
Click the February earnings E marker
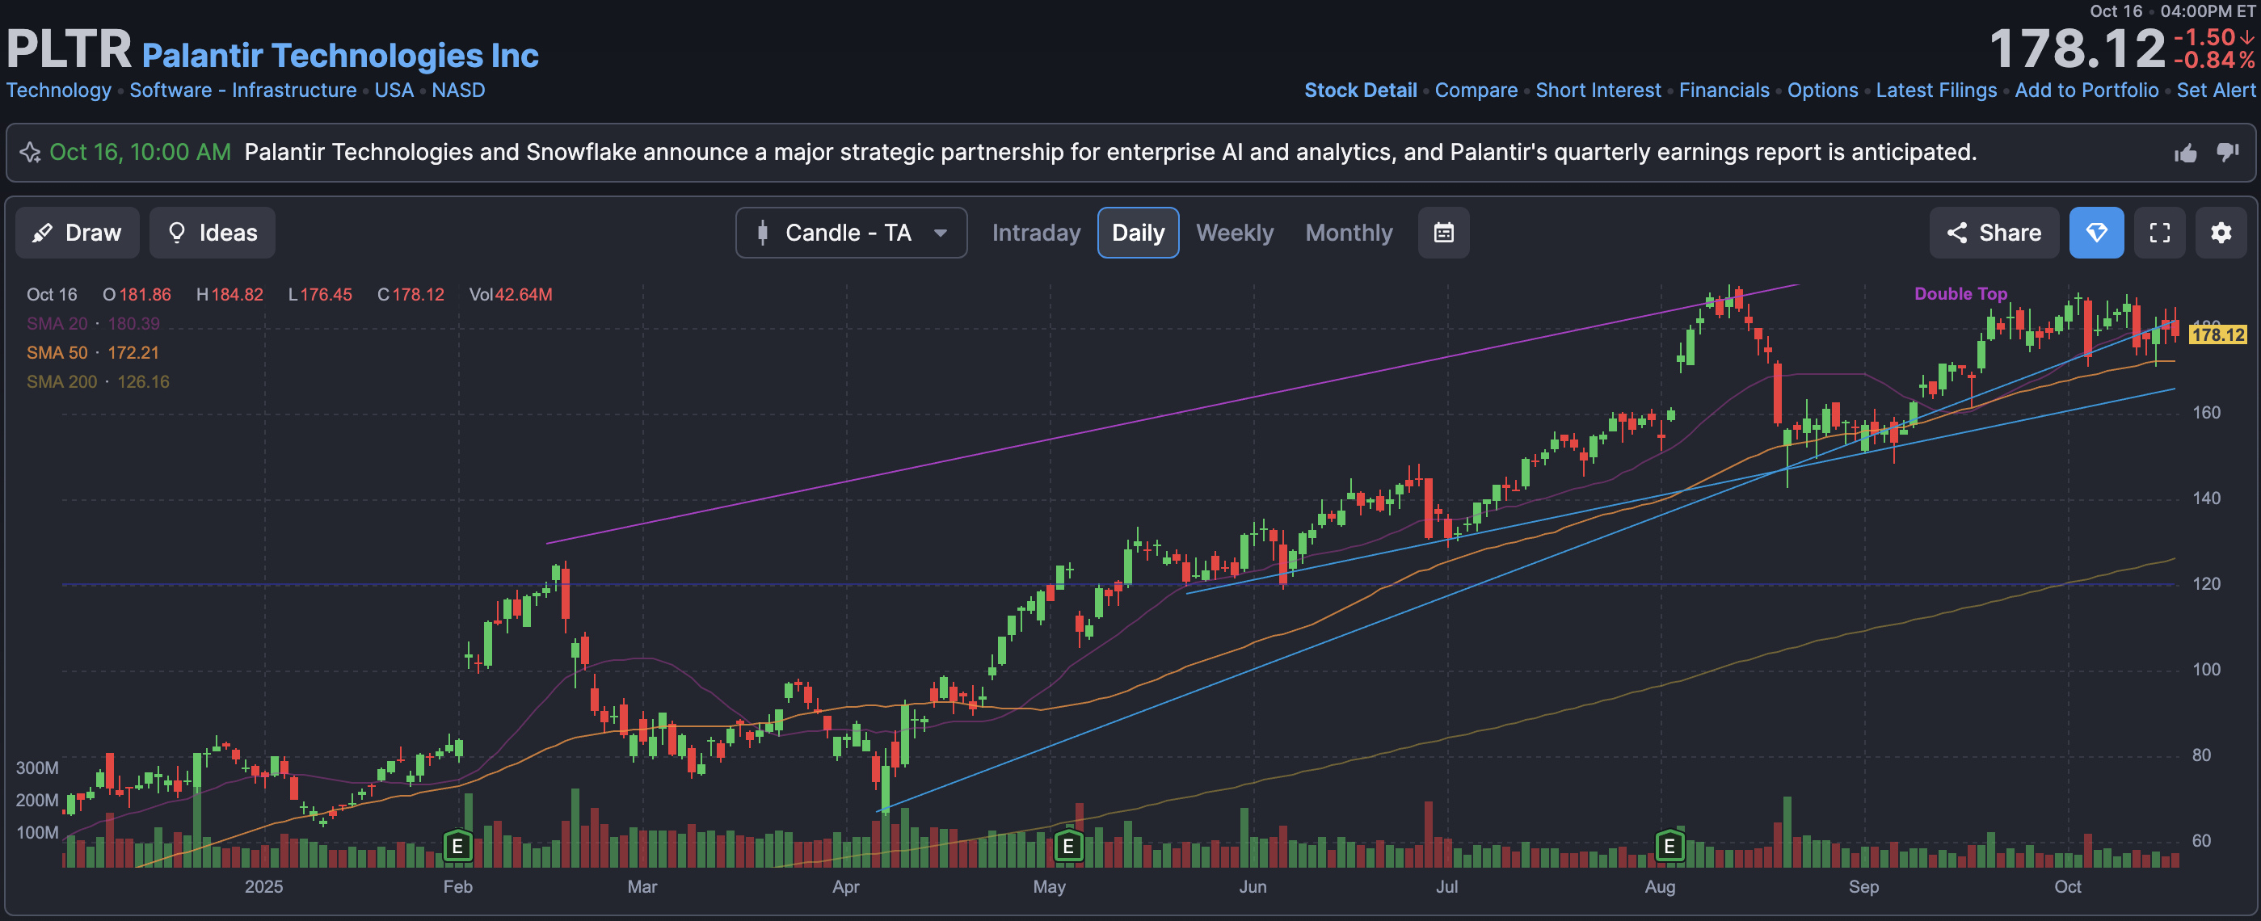(x=457, y=846)
